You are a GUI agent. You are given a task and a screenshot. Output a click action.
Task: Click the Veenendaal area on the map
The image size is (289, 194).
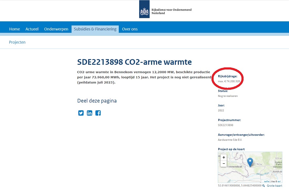(234, 167)
